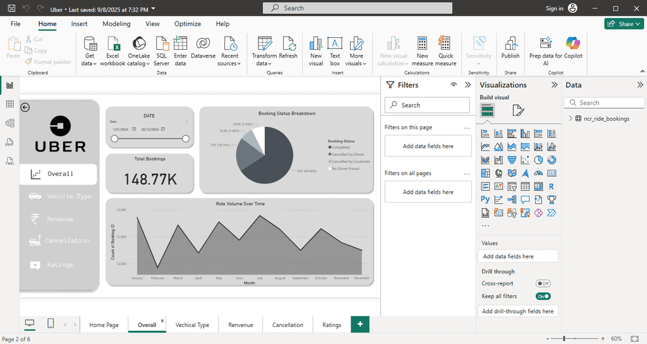Open the Get data dropdown
Screen dimensions: 647x344
[x=90, y=63]
